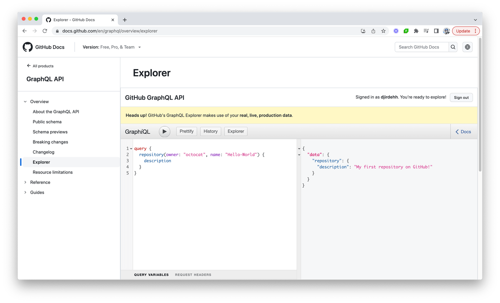Go back with the browser back arrow
Screen dimensions: 500x303
pos(25,31)
